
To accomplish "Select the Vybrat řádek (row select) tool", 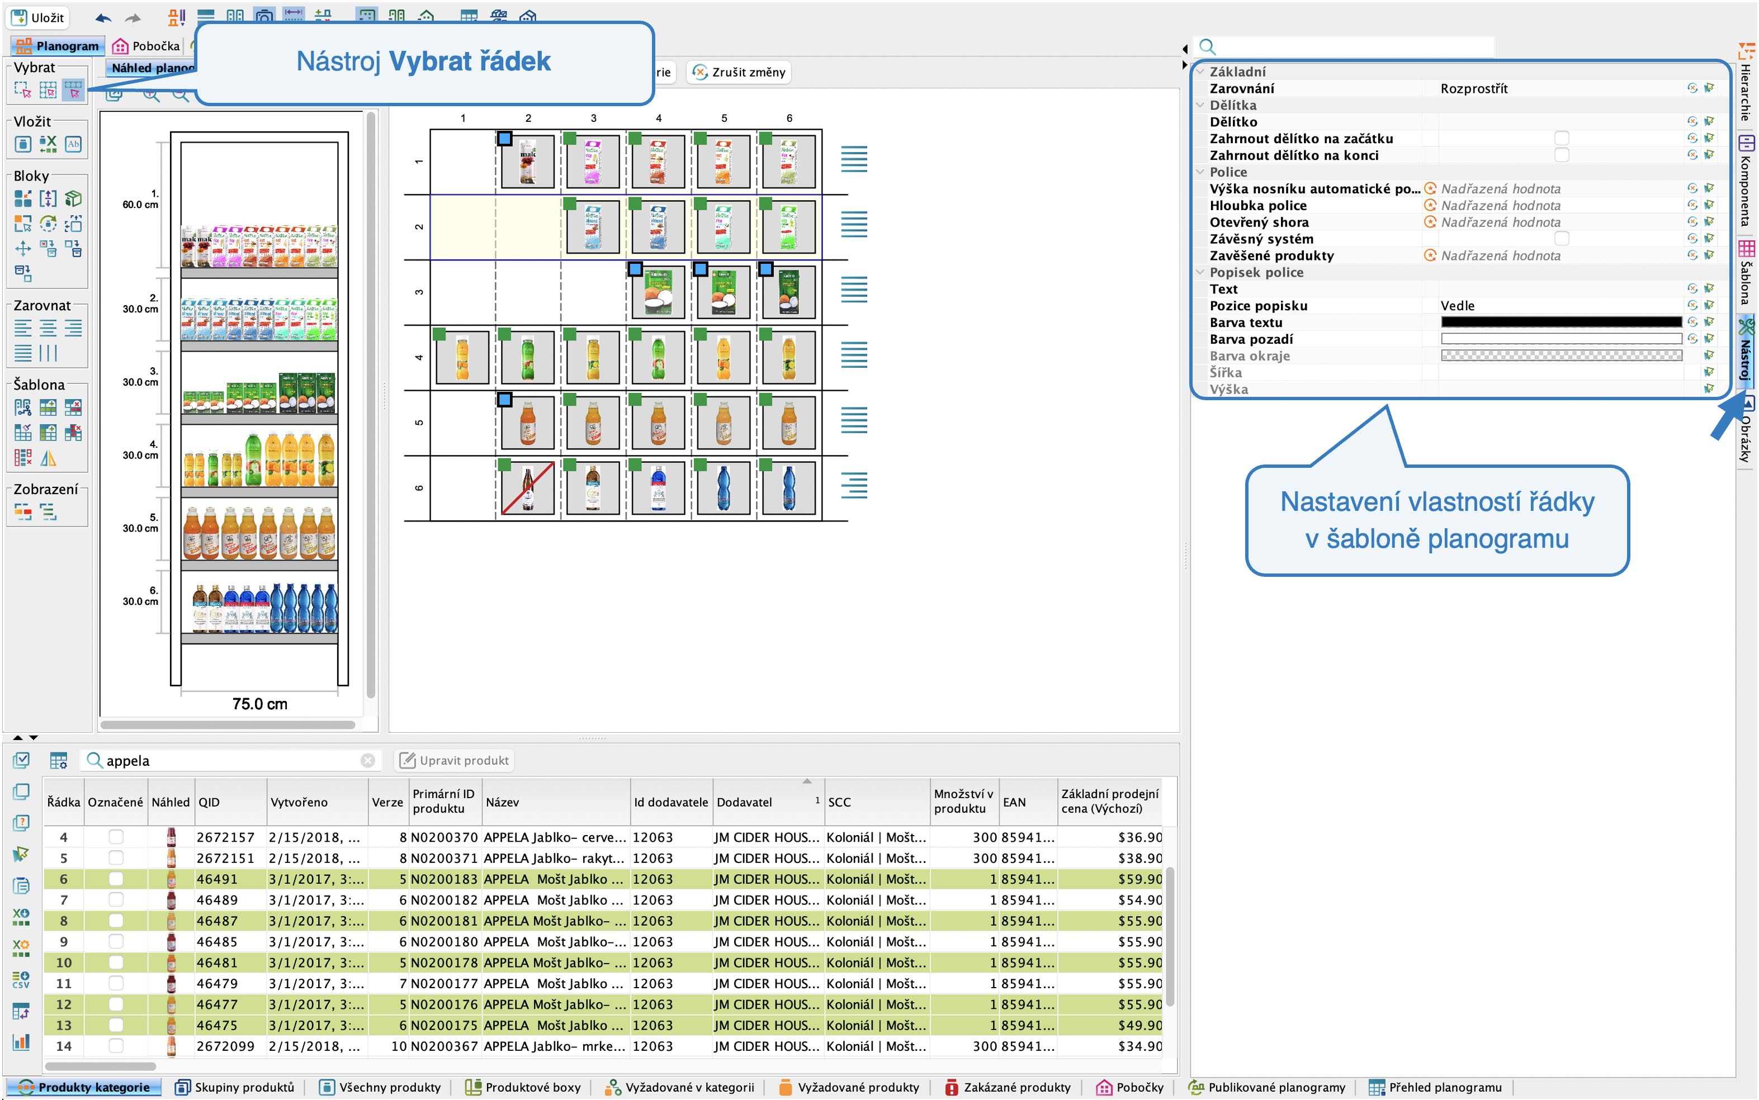I will [73, 89].
